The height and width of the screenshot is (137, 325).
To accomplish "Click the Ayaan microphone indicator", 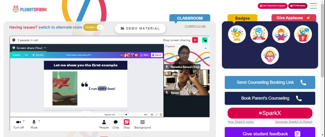I will pos(167,93).
